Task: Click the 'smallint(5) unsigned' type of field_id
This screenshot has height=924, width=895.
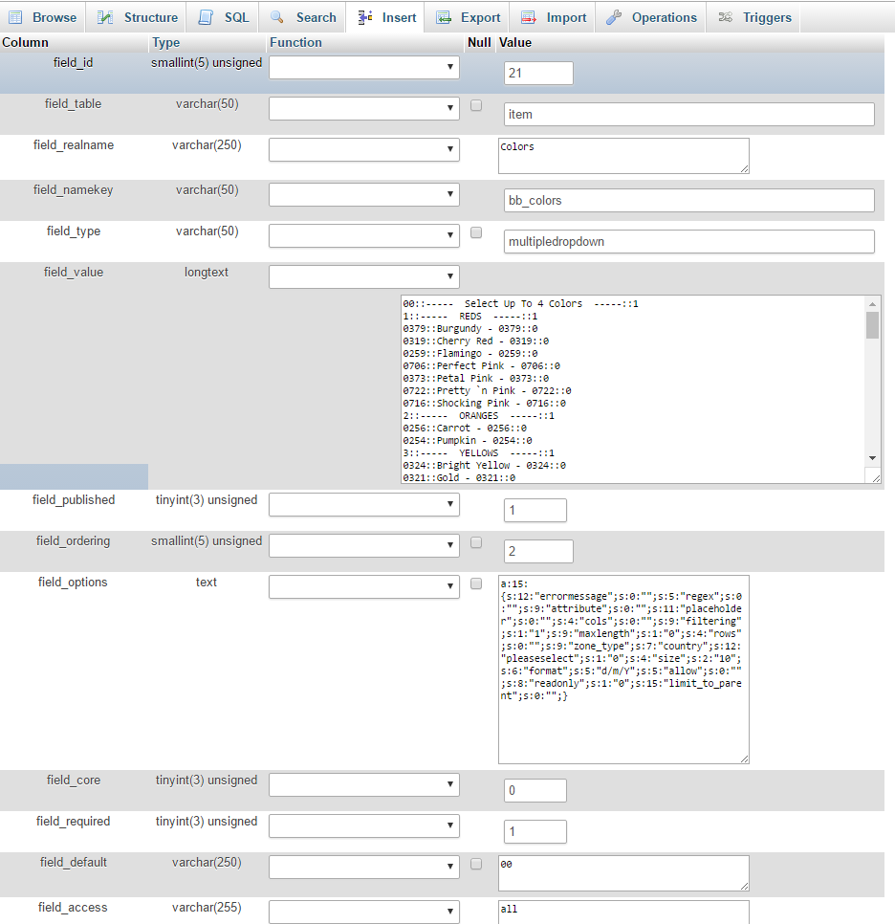Action: 207,63
